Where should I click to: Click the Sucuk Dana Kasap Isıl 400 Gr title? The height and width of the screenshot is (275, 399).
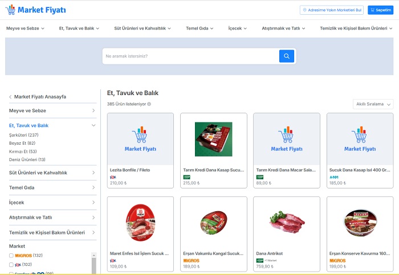point(360,170)
